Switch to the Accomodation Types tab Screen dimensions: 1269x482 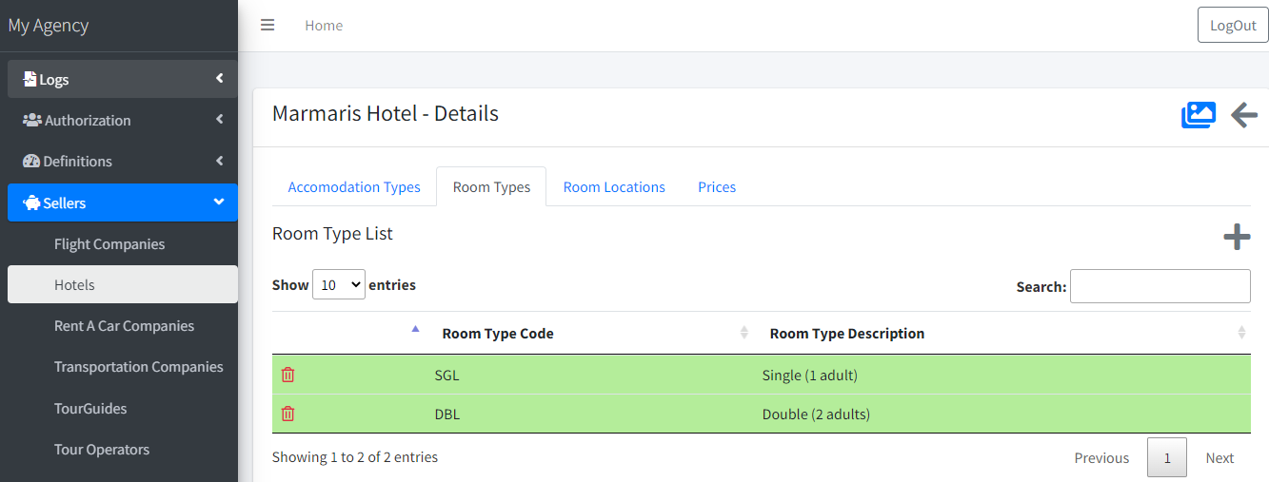point(353,187)
